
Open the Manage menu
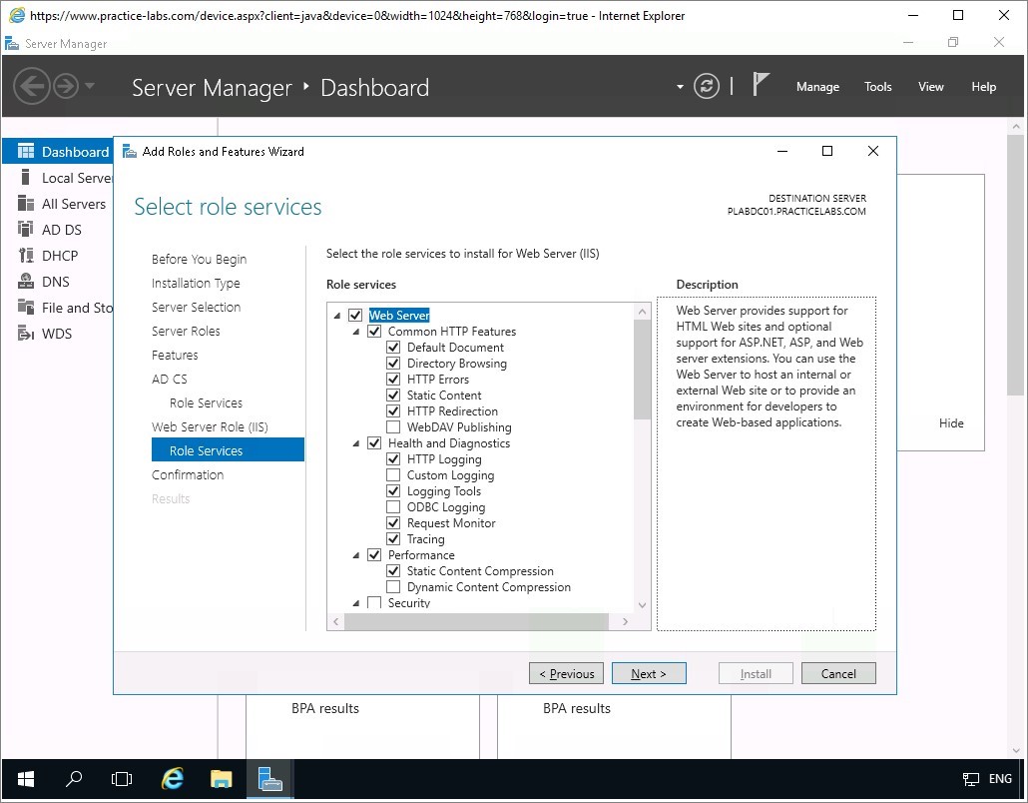click(817, 87)
